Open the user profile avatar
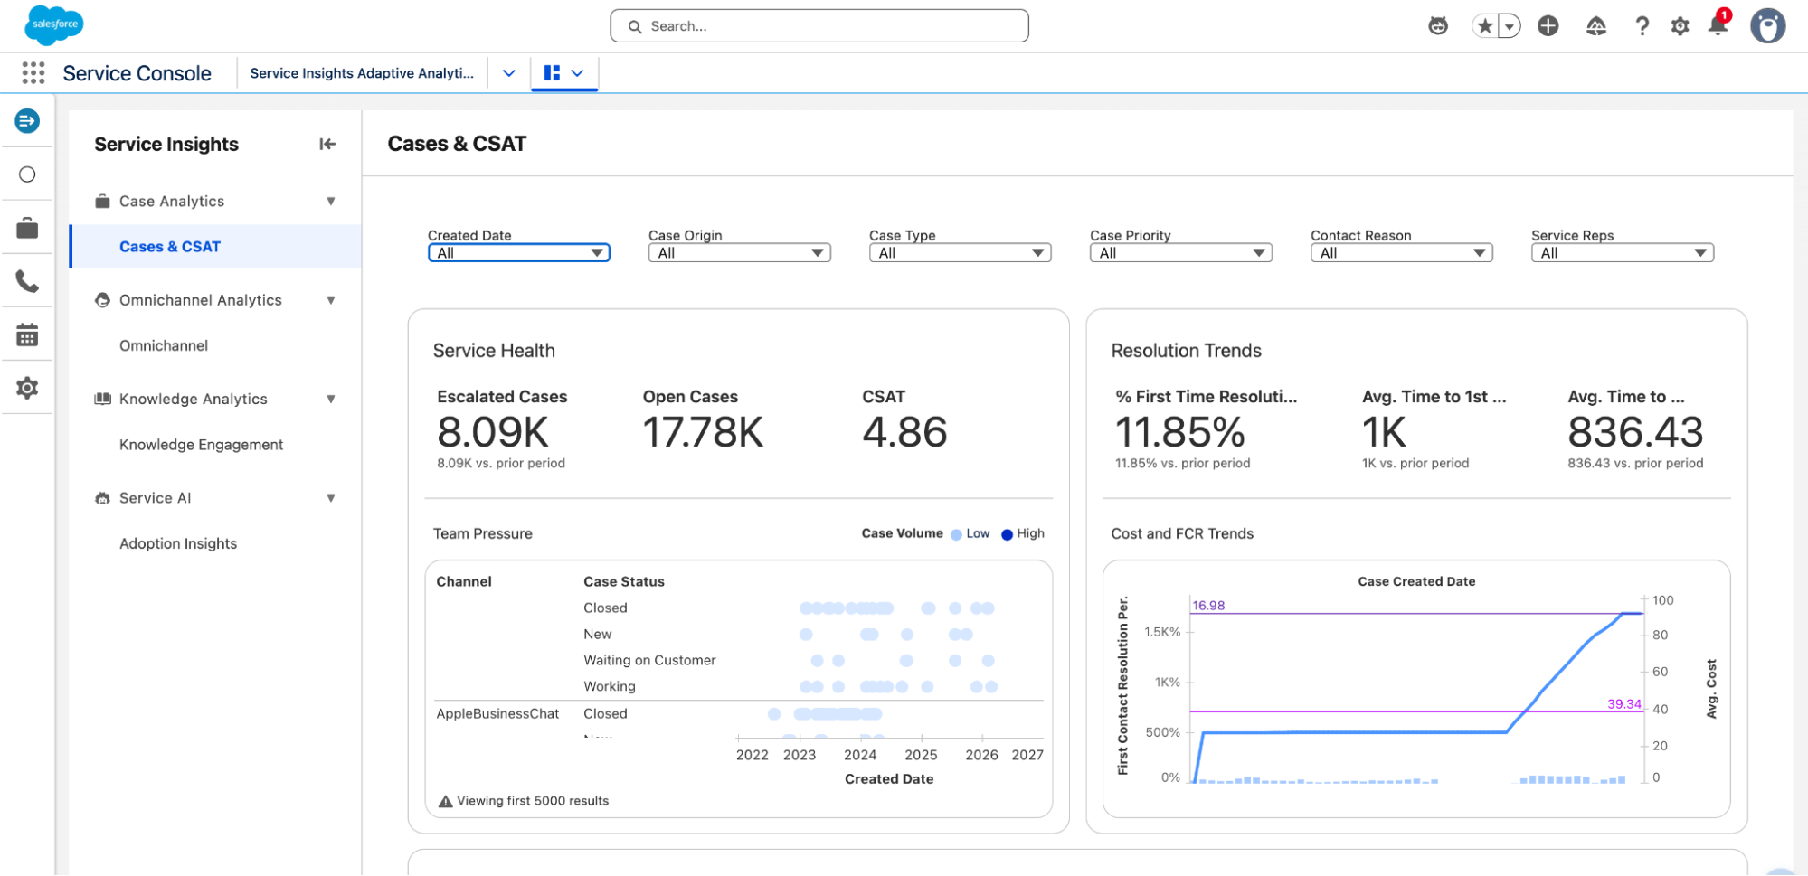Screen dimensions: 1808x876 pyautogui.click(x=1767, y=25)
